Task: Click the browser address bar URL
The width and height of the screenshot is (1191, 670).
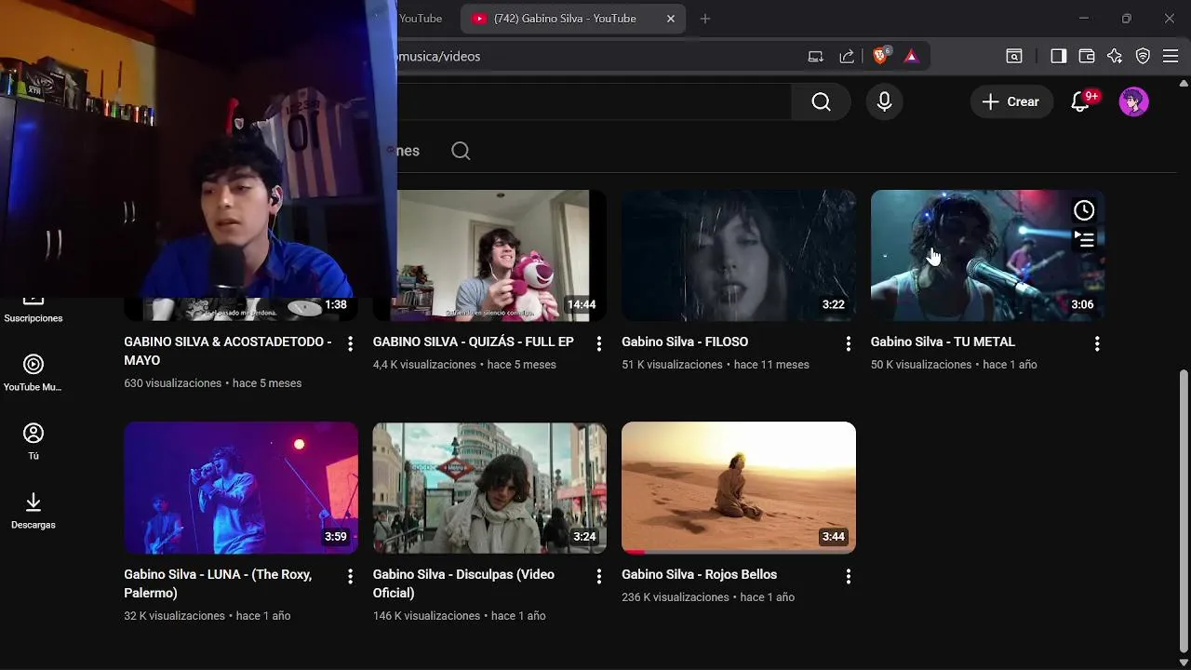Action: [439, 57]
